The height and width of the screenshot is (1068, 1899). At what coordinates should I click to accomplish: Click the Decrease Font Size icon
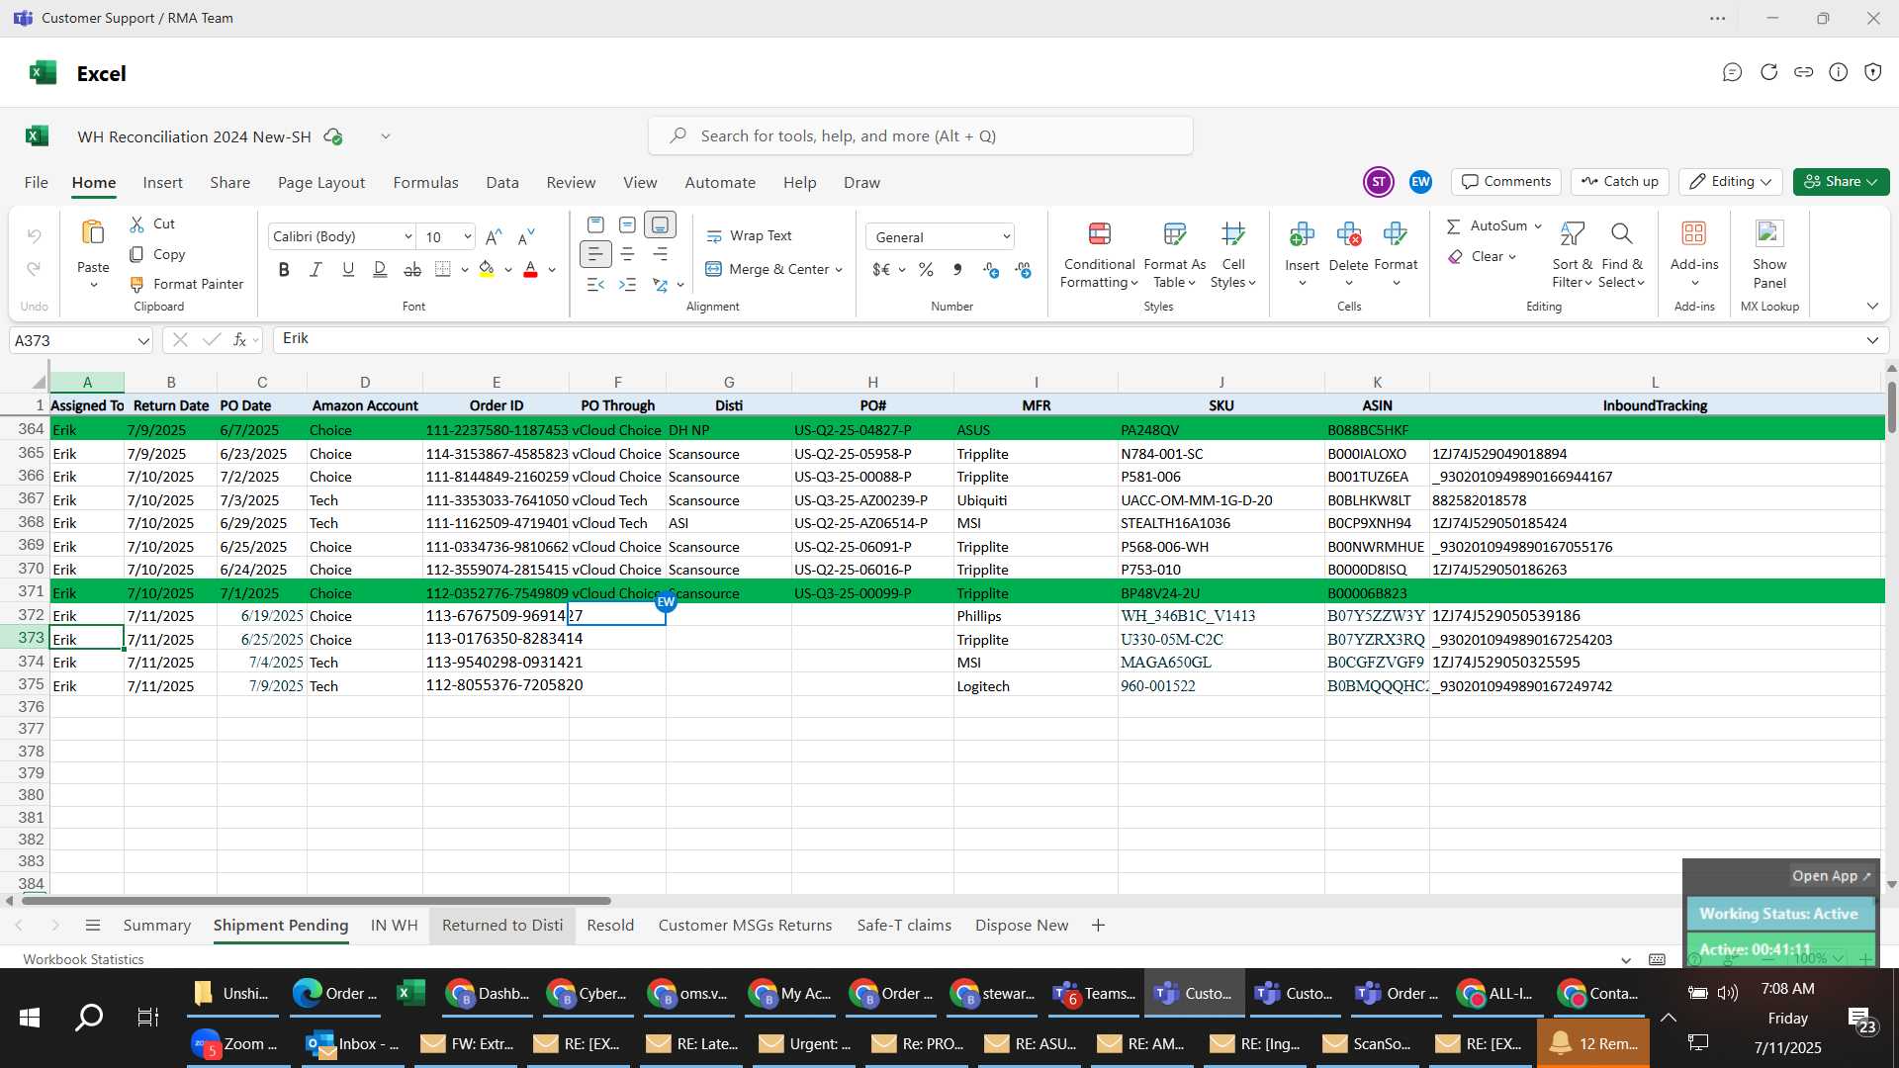click(526, 236)
